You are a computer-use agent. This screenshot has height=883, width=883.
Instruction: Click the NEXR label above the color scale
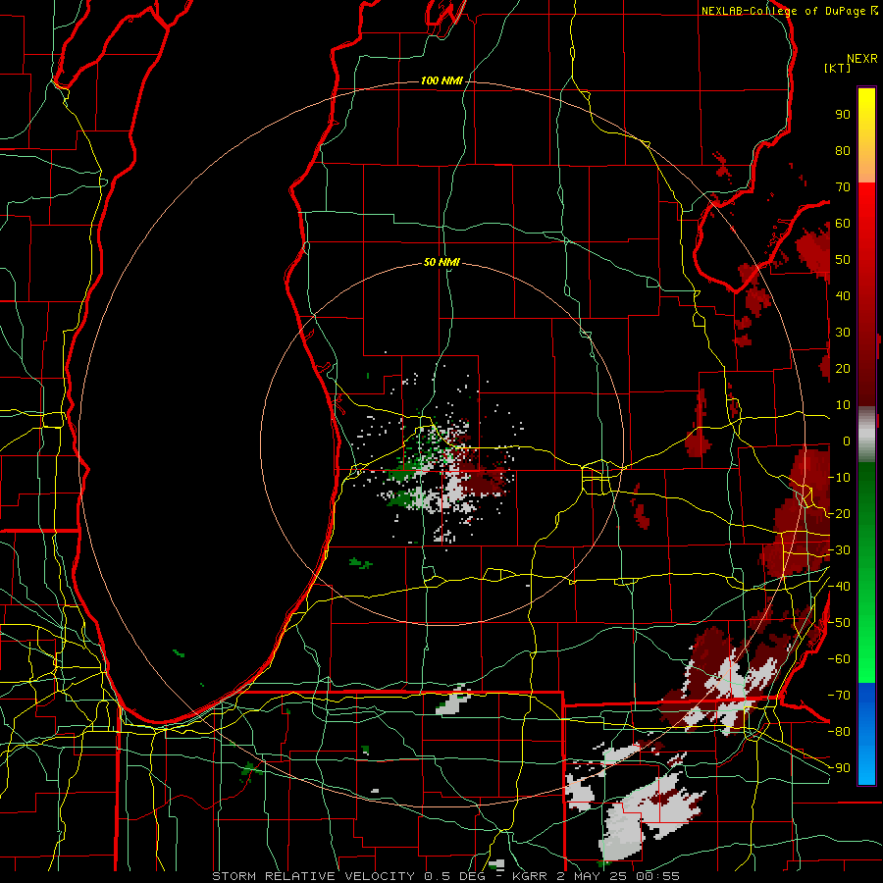pos(862,59)
